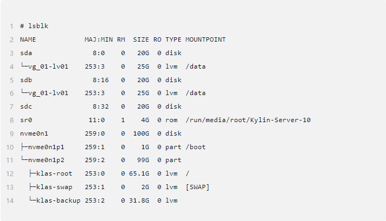The width and height of the screenshot is (386, 221).
Task: Click the MOUNTPOINT column header
Action: [x=205, y=39]
